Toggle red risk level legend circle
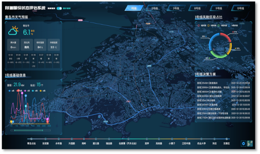The height and width of the screenshot is (154, 260). click(x=199, y=26)
